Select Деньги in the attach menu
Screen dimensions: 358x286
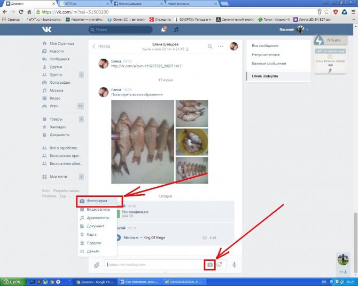[97, 251]
